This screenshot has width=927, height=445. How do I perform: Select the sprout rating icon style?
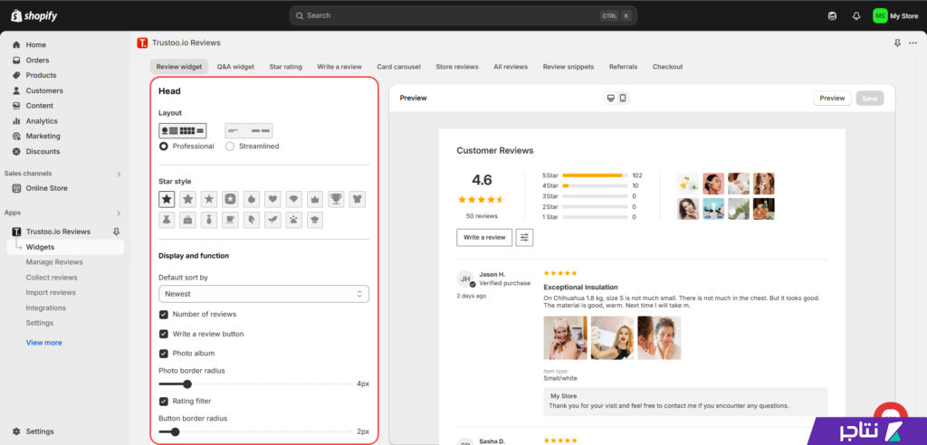[x=272, y=221]
